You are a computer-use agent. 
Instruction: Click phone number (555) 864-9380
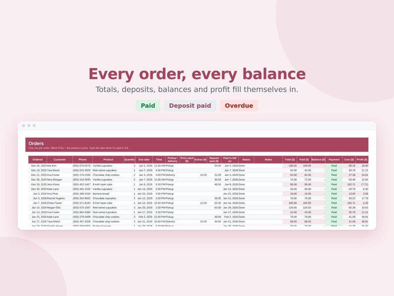[x=82, y=212]
